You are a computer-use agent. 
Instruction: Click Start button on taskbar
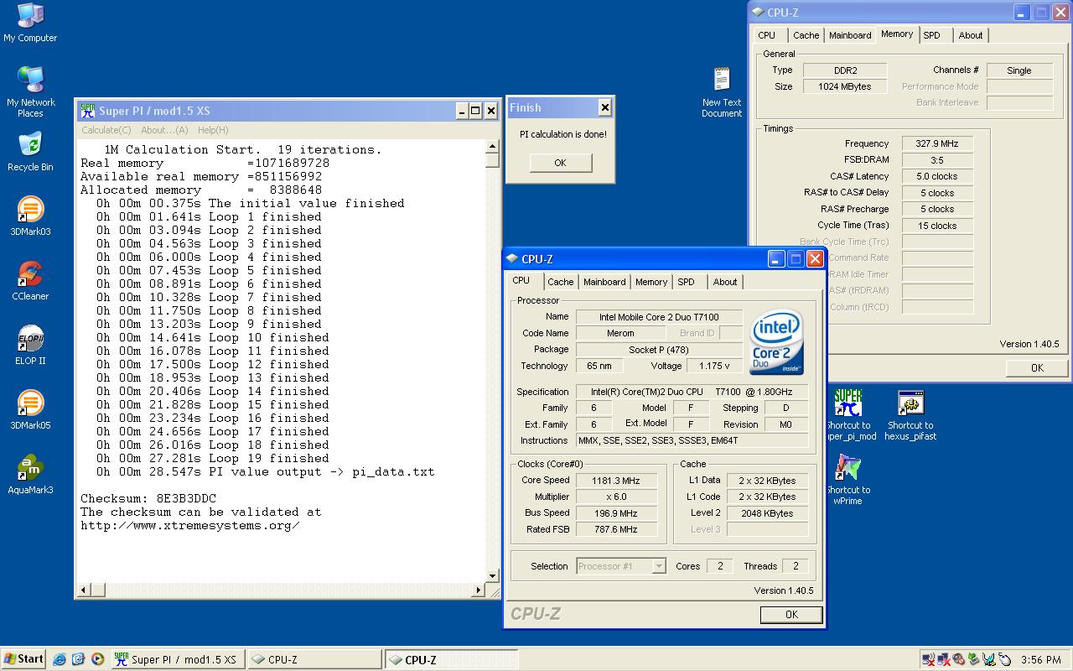[x=23, y=659]
